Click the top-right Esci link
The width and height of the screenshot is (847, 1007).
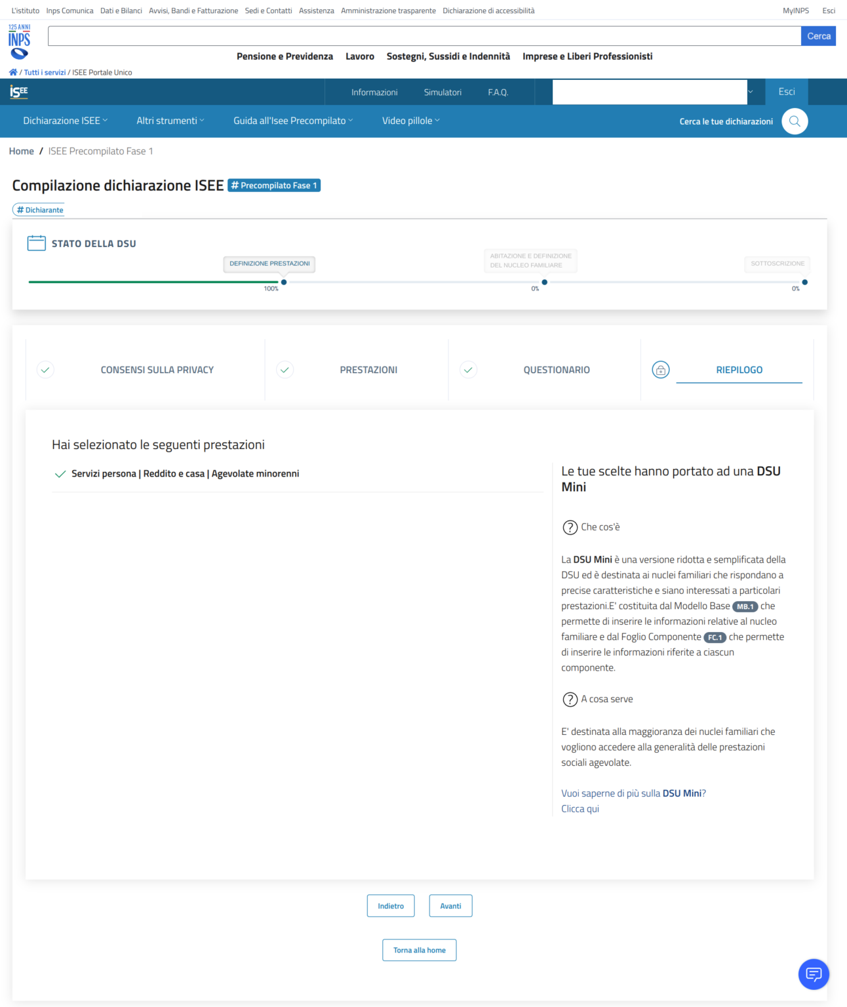click(x=829, y=10)
